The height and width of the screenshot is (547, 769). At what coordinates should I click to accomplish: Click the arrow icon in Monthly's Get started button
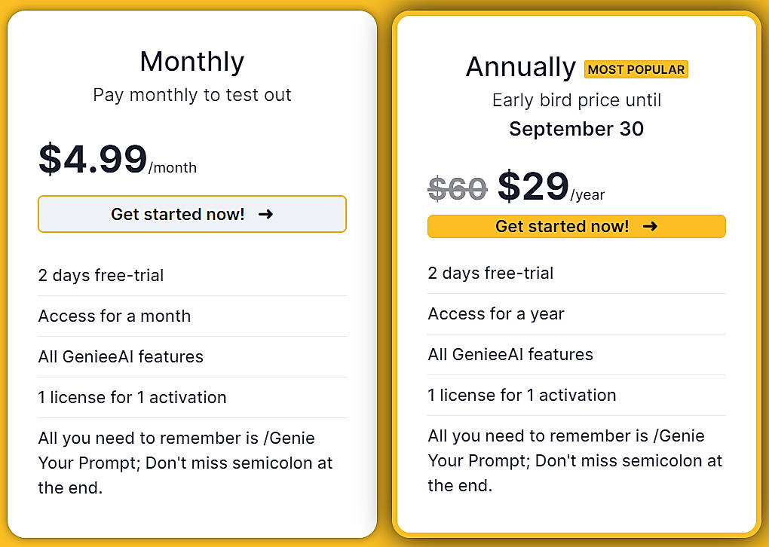[x=265, y=214]
